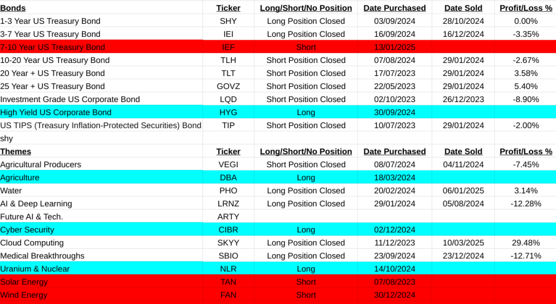Click the ARTY ticker cell
This screenshot has height=304, width=556.
click(228, 217)
